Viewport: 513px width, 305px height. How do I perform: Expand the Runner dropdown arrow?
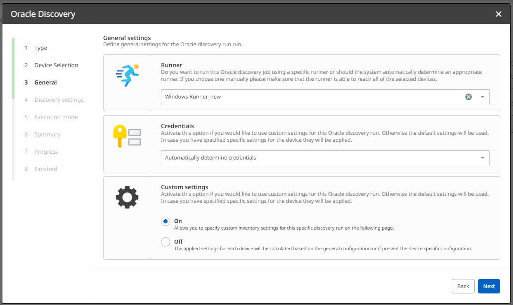(x=482, y=97)
